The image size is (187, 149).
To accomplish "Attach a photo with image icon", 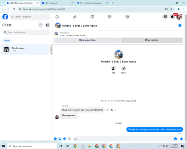I will tap(60, 139).
